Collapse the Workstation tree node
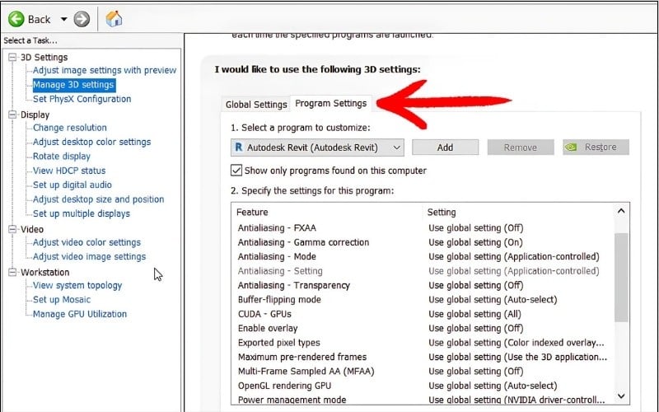Viewport: 659px width, 412px height. pos(12,272)
